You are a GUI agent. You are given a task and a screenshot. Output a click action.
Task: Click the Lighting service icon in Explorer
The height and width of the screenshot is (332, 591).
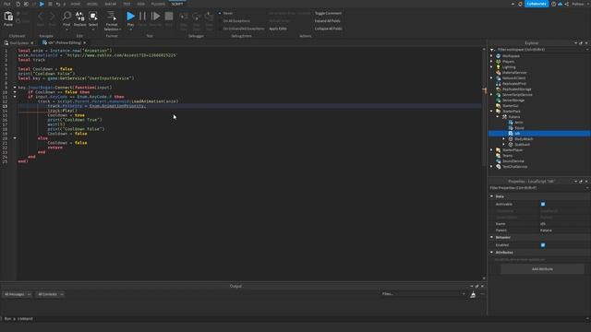[499, 67]
